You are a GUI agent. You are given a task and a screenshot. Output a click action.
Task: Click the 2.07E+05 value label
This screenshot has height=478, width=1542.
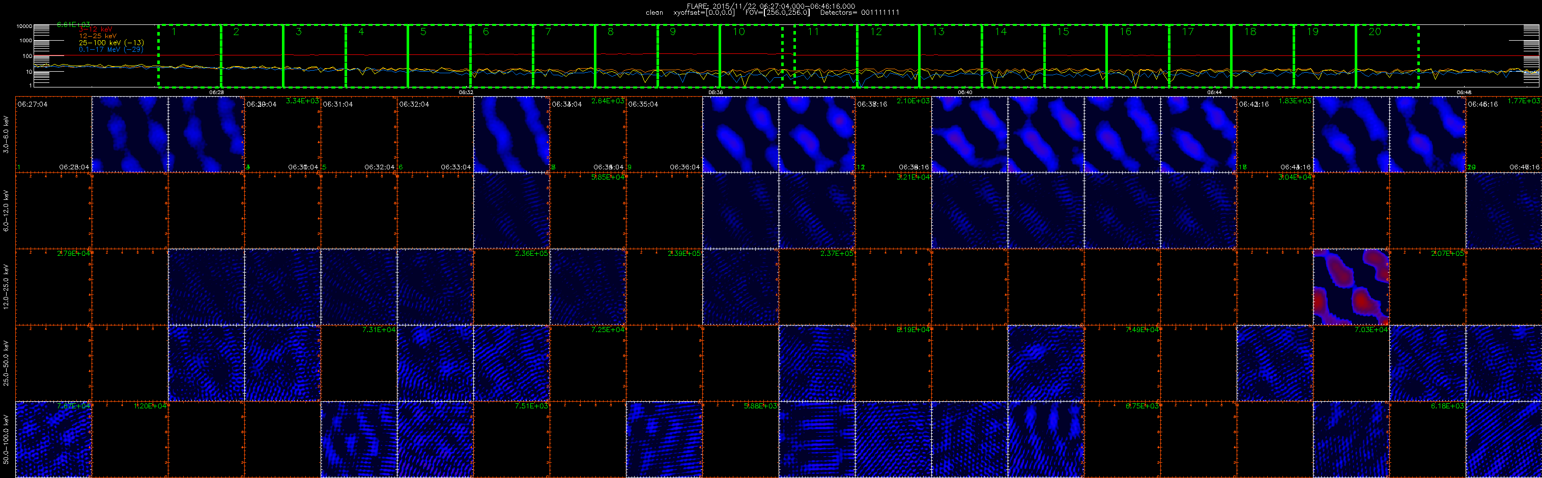[x=1447, y=254]
